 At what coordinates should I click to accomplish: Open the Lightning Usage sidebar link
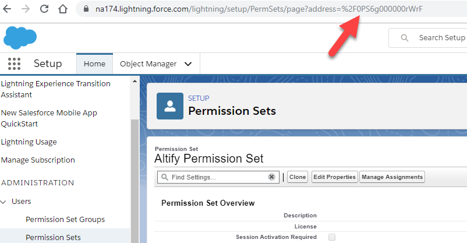point(29,142)
